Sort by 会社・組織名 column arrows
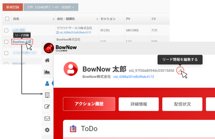The height and width of the screenshot is (139, 215). click(97, 19)
